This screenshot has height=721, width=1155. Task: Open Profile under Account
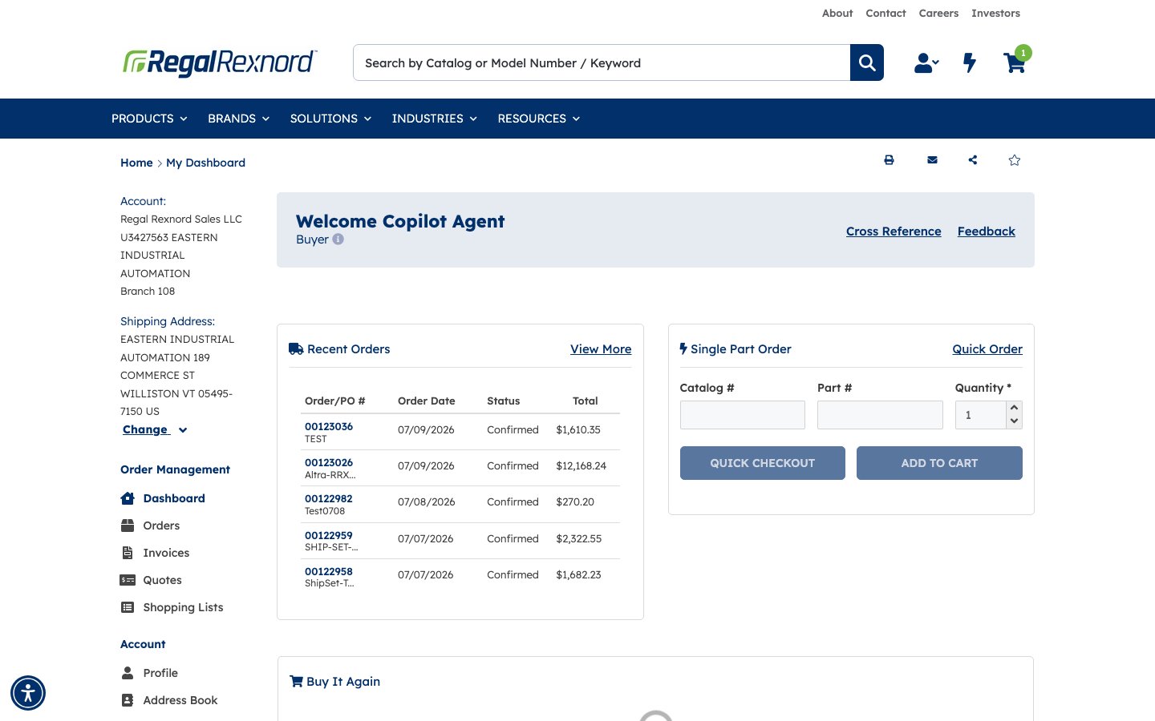[x=160, y=673]
